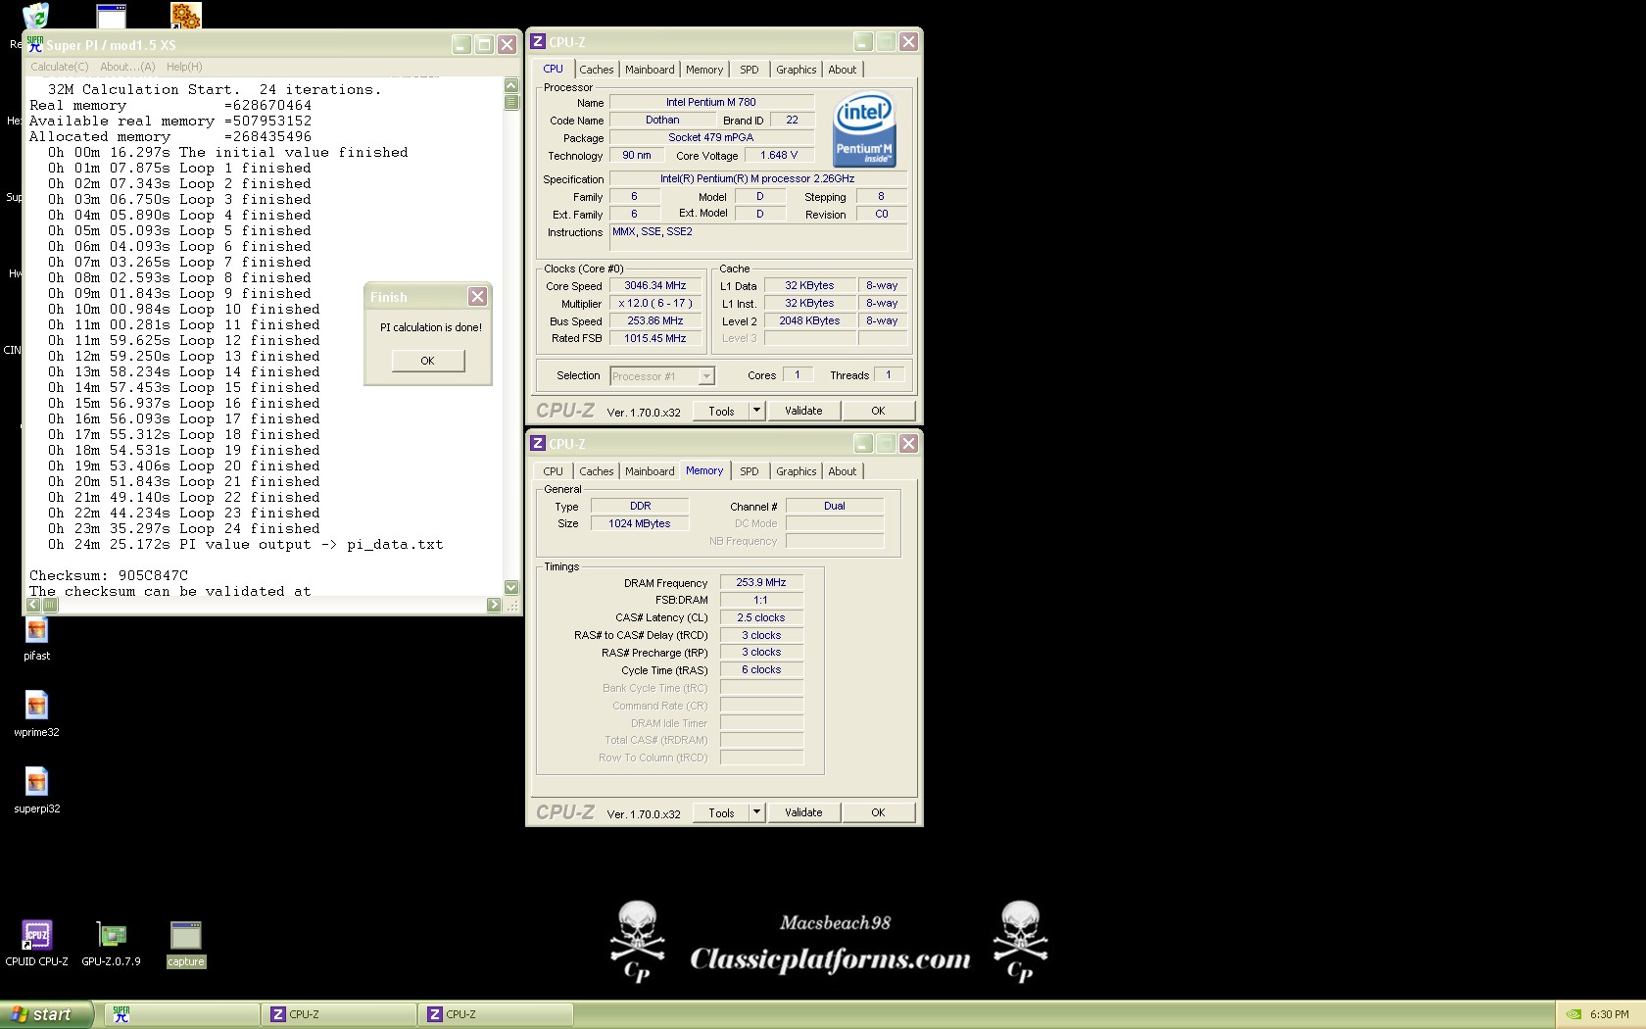This screenshot has height=1029, width=1646.
Task: Switch to the first CPU-Z taskbar button
Action: (x=338, y=1014)
